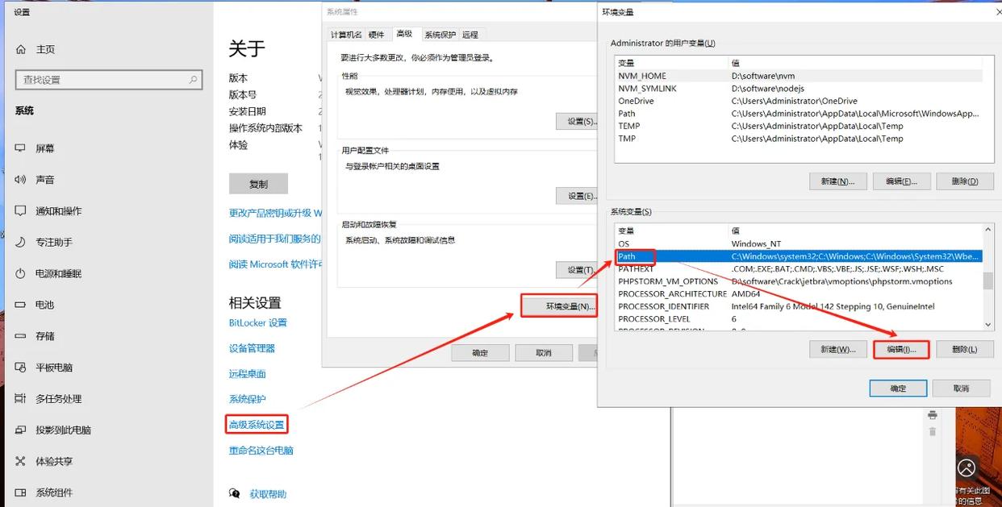Click 删除(L) for system variables
The height and width of the screenshot is (507, 1002).
tap(965, 349)
